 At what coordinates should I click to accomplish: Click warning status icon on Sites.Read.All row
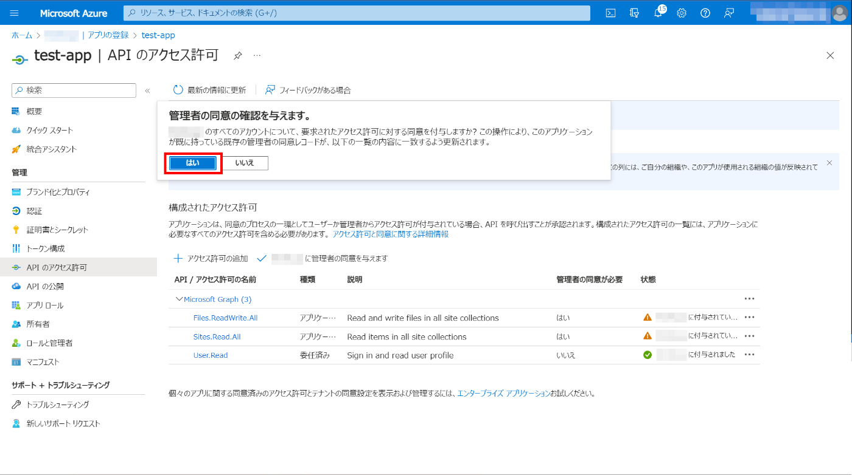tap(648, 336)
